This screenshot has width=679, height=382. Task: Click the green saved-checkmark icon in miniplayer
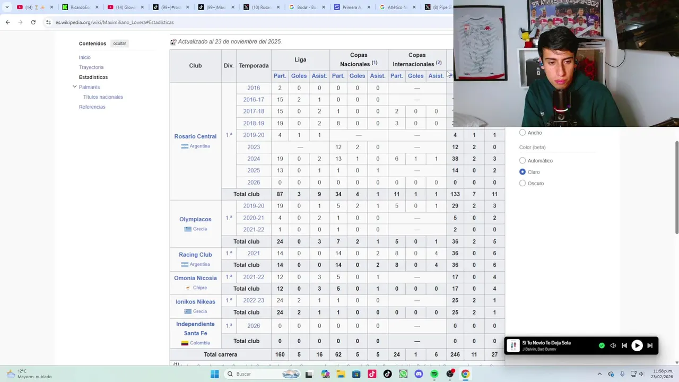(x=602, y=345)
